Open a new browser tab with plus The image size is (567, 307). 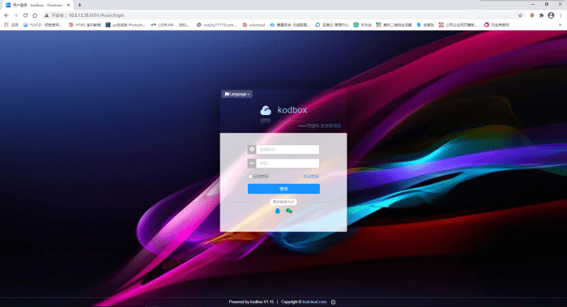coord(79,5)
